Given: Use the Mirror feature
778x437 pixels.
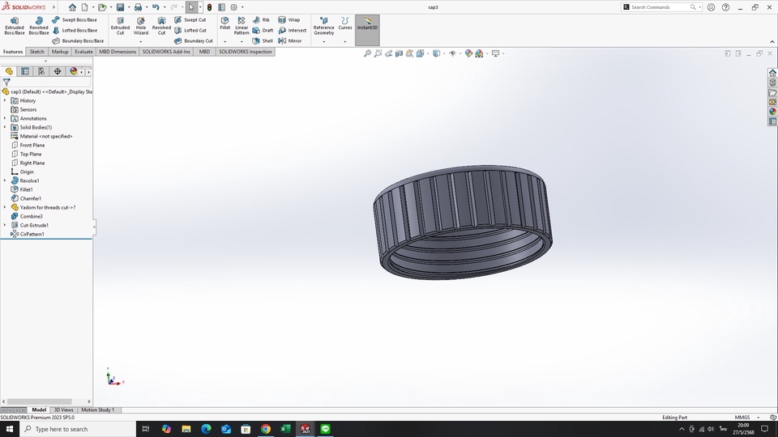Looking at the screenshot, I should click(290, 40).
